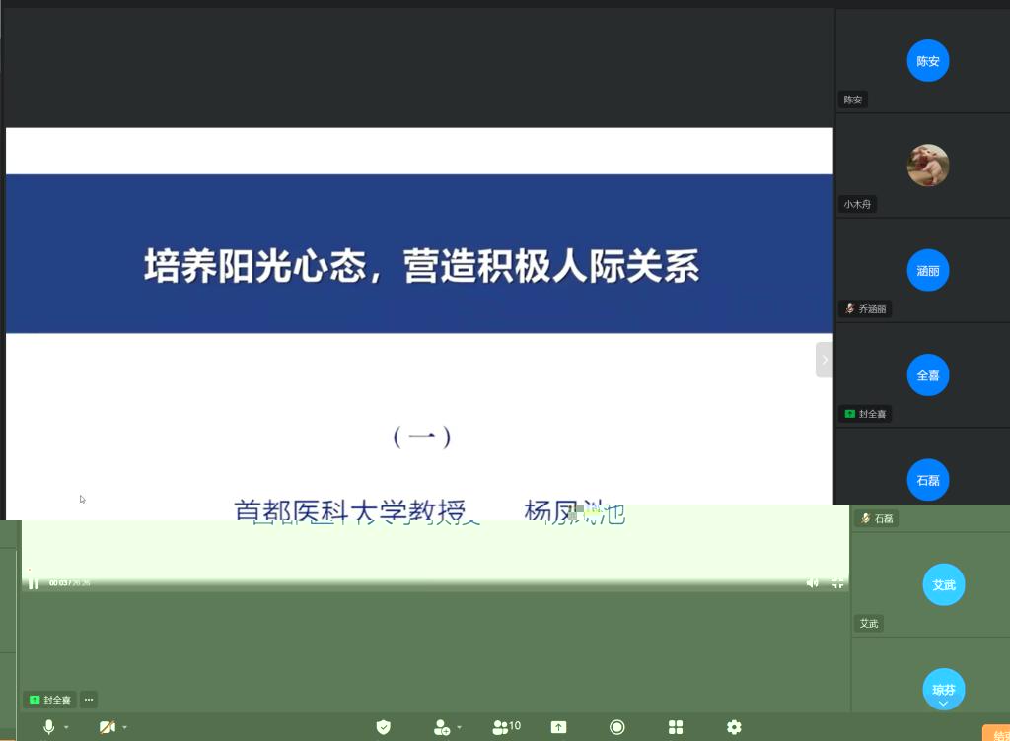Screen dimensions: 1010x741
Task: Click the 陈安 name label
Action: coord(853,100)
